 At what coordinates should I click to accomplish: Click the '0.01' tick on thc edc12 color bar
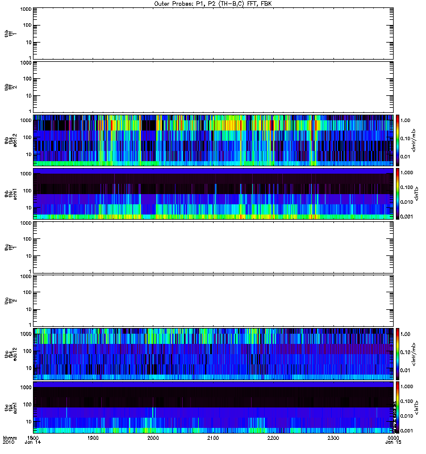point(405,371)
